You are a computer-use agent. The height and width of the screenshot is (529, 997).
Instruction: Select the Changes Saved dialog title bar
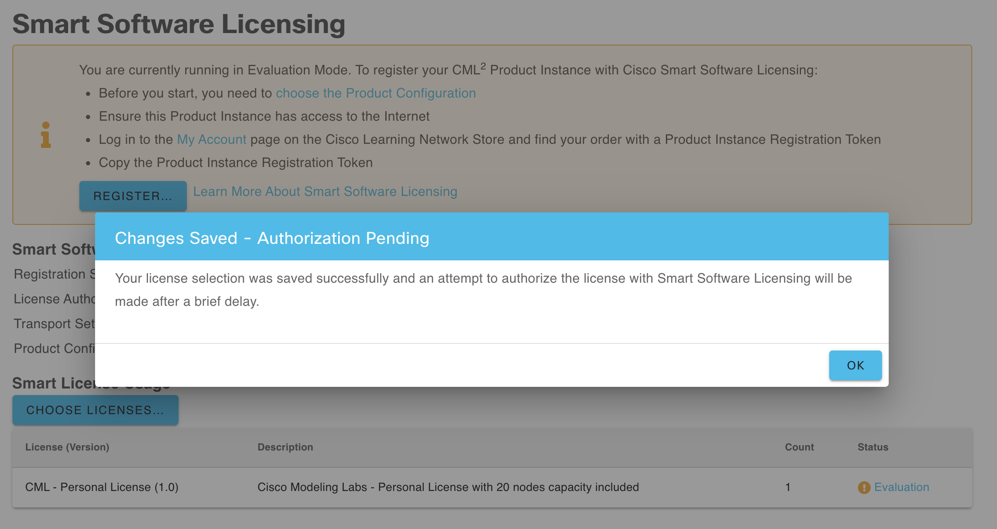(272, 238)
